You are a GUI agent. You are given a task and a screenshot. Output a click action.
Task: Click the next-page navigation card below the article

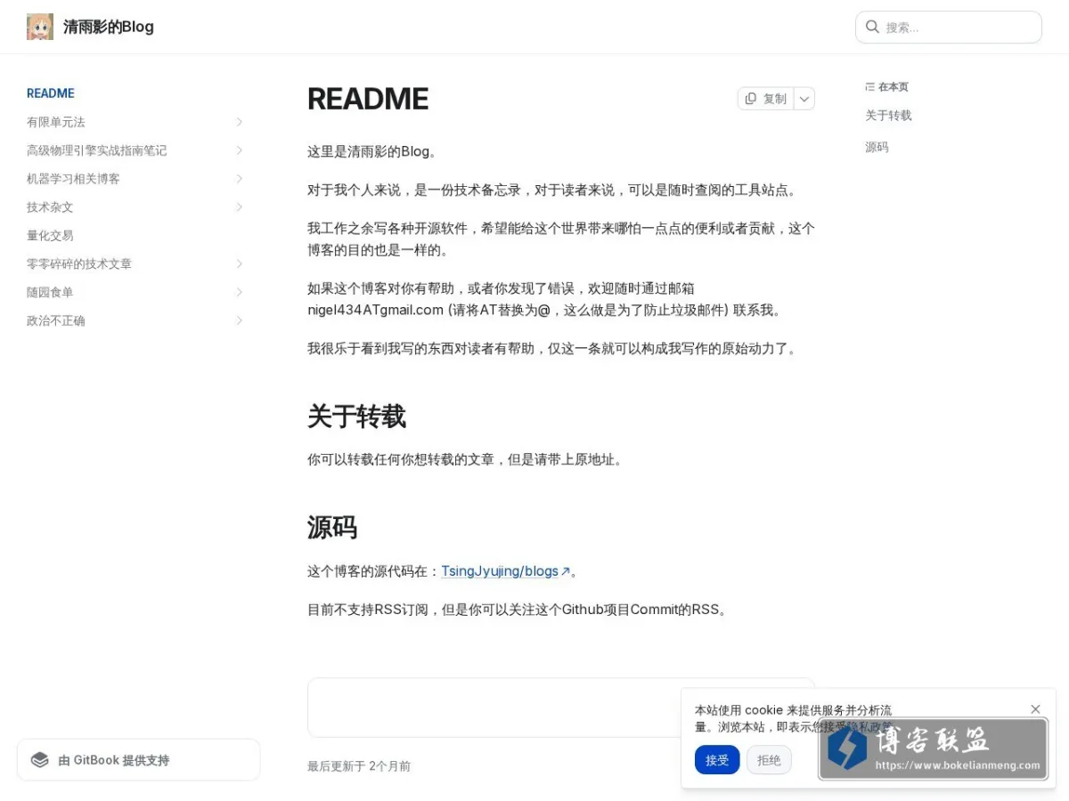pyautogui.click(x=561, y=708)
